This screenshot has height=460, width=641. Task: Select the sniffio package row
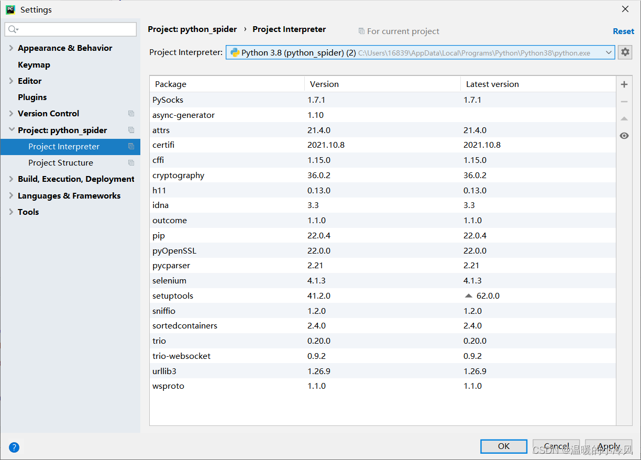point(383,311)
